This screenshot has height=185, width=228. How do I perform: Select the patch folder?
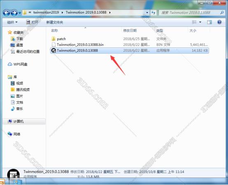[x=130, y=39]
